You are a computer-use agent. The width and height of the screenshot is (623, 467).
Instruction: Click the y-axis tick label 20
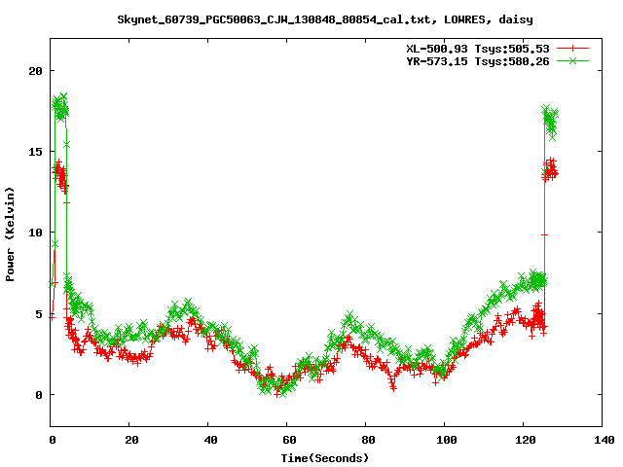tap(35, 71)
